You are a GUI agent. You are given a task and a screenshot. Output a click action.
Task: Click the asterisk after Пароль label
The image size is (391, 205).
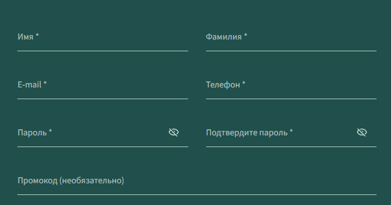click(50, 131)
